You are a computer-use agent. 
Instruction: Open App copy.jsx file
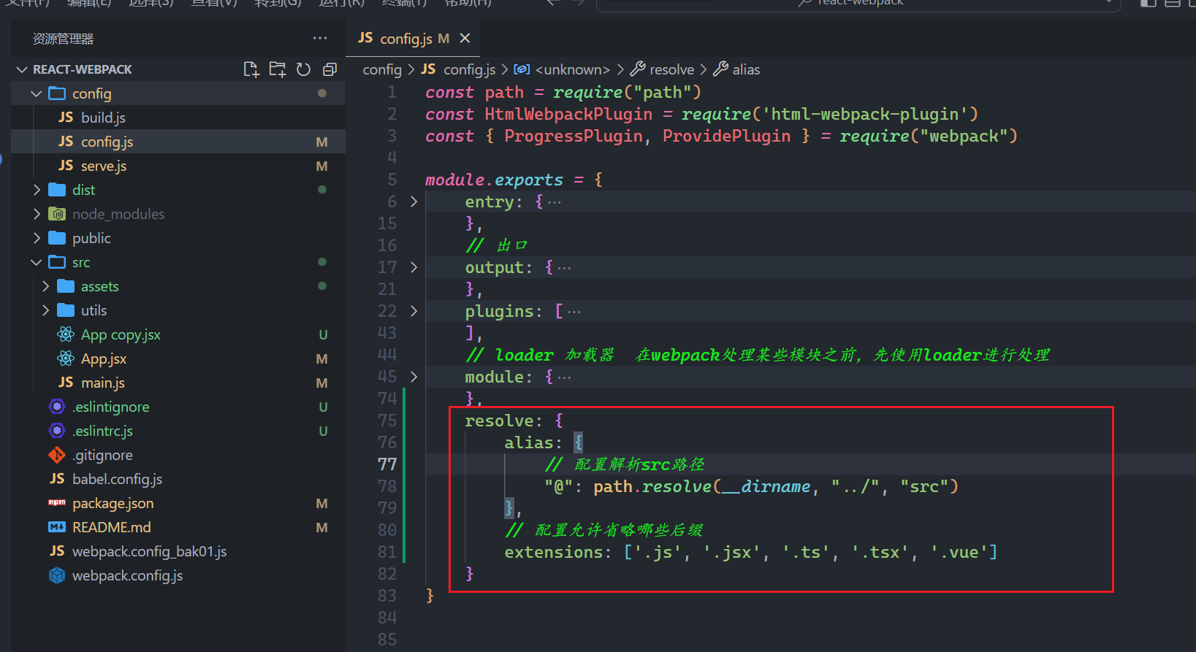pyautogui.click(x=178, y=334)
